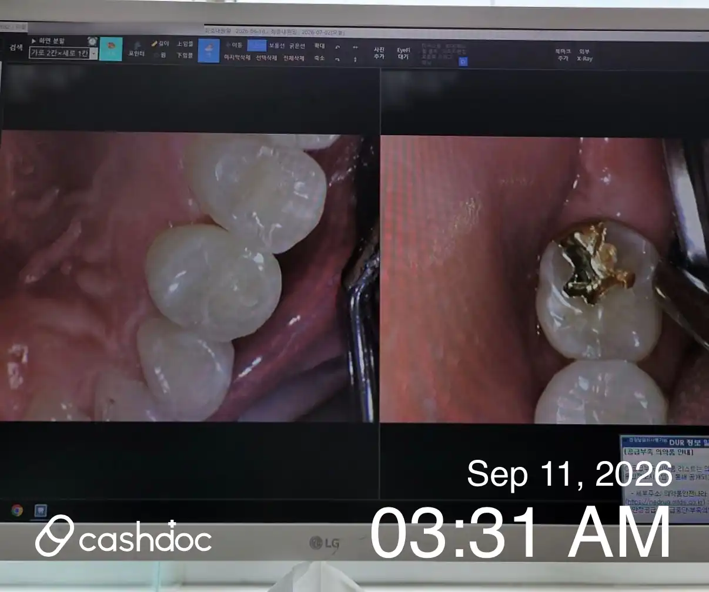The height and width of the screenshot is (592, 709).
Task: Select 상악 upper jaw option
Action: [185, 44]
